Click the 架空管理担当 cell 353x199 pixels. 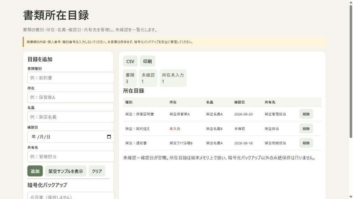click(275, 114)
